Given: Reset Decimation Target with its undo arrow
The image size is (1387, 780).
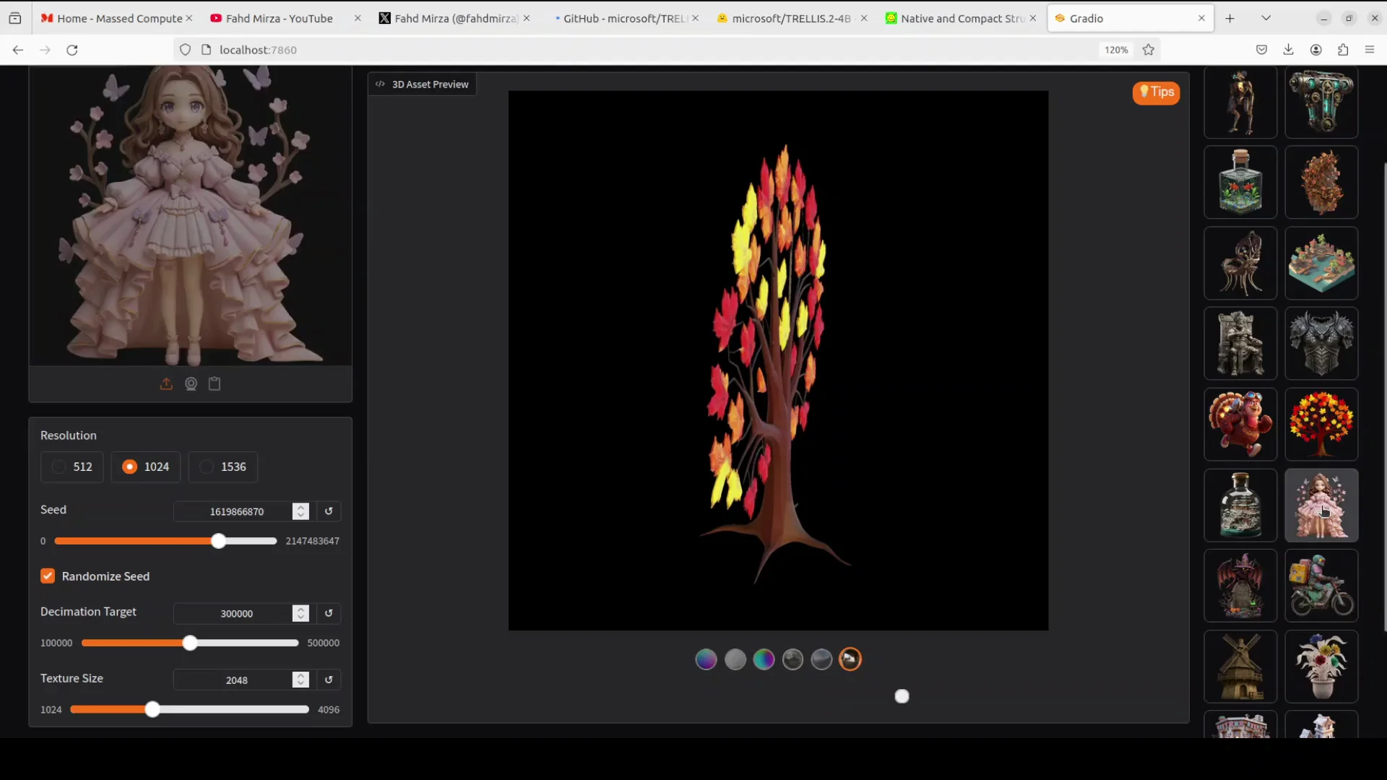Looking at the screenshot, I should [x=329, y=613].
